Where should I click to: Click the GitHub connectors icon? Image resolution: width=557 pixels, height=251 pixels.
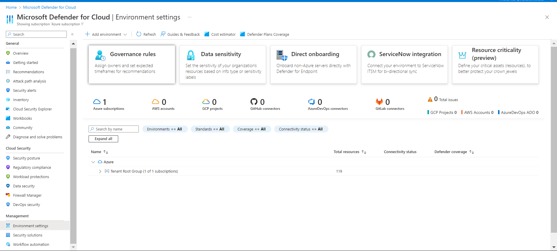coord(254,102)
